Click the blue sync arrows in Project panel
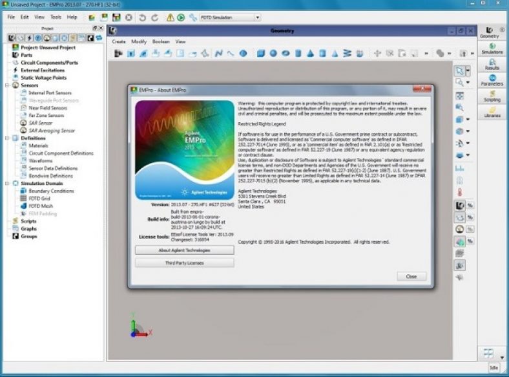 click(99, 38)
